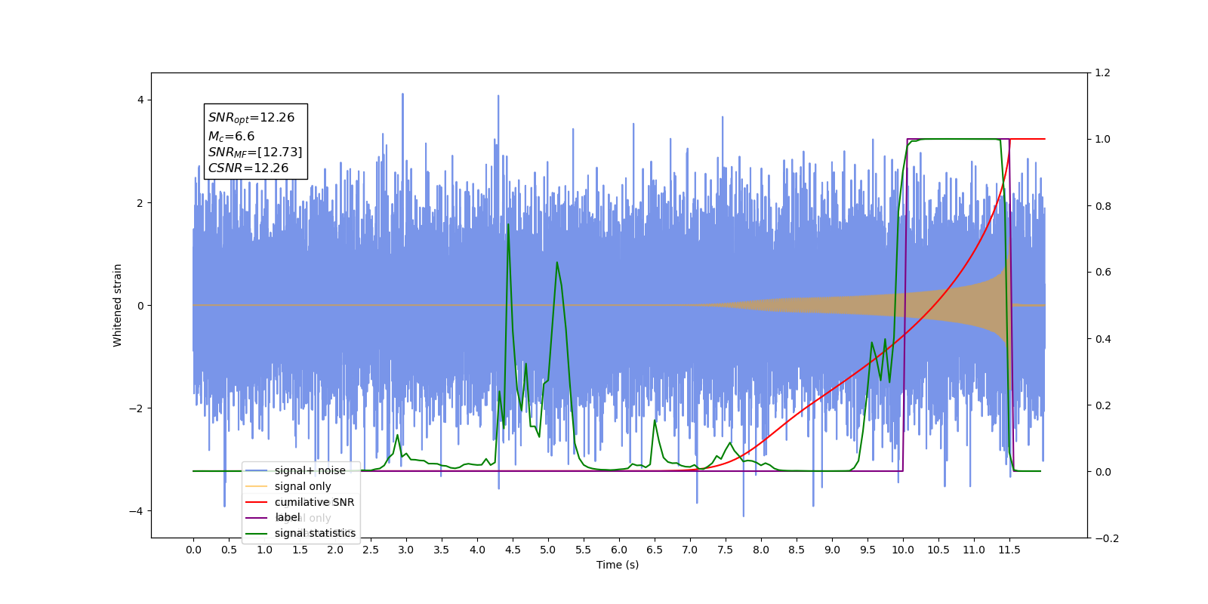Click the green line swatch for signal statistics
The image size is (1208, 604).
(257, 533)
